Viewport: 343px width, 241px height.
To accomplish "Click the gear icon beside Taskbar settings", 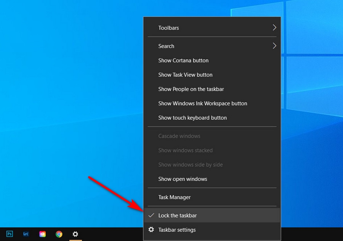I will tap(151, 230).
